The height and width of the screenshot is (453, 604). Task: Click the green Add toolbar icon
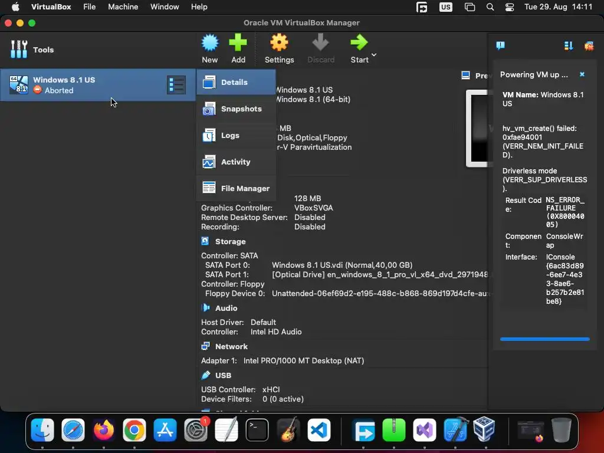[238, 48]
